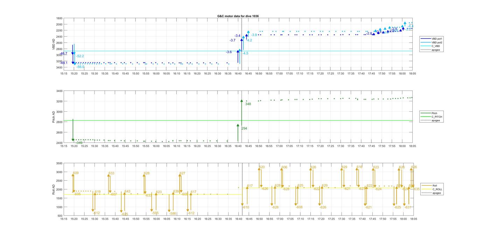Click the "-610" roll data label
This screenshot has height=242, width=490.
(245, 207)
